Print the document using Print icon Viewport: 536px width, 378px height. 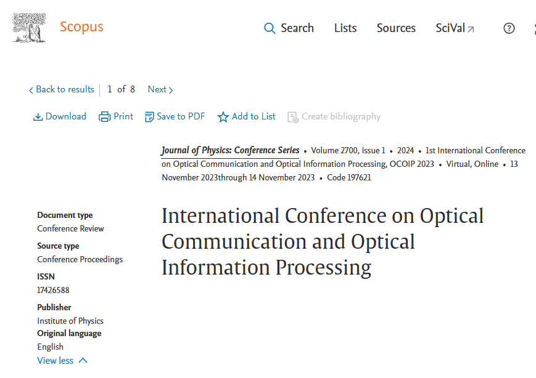[x=105, y=117]
